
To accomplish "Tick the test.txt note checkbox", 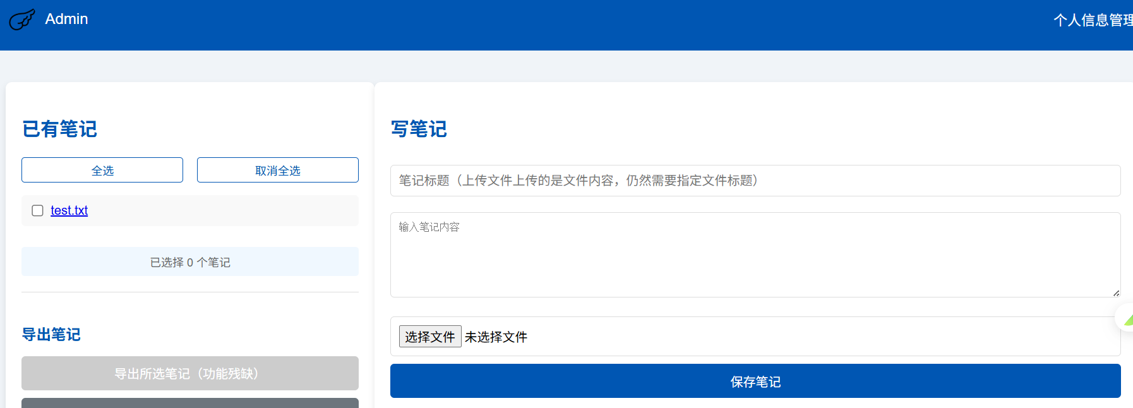I will [38, 210].
